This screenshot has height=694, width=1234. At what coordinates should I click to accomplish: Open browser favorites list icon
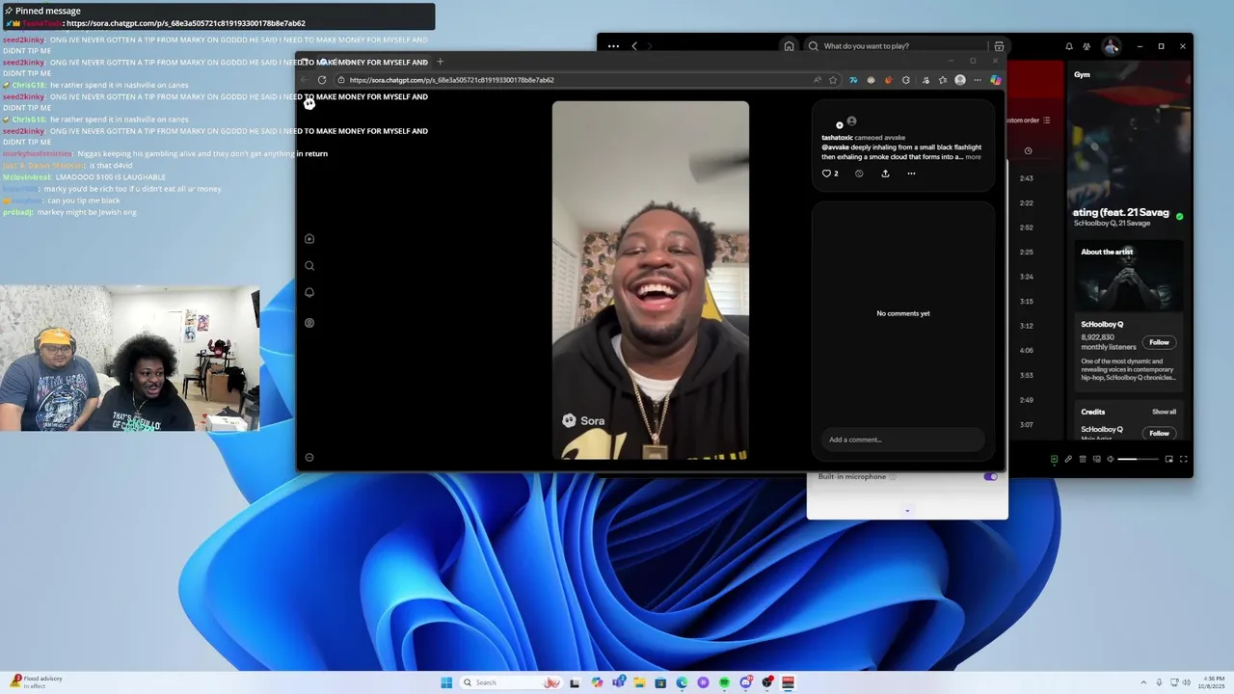(943, 80)
